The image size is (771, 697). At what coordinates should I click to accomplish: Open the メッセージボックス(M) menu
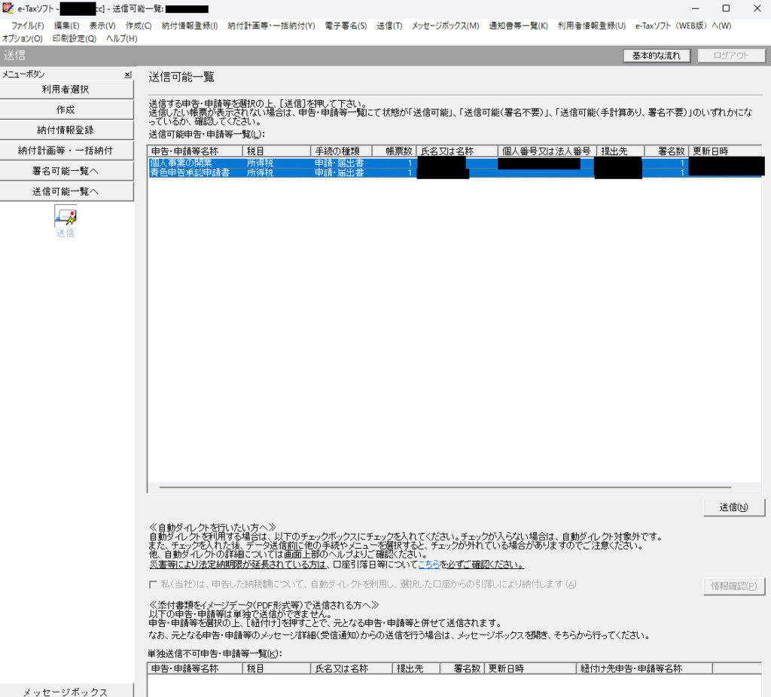point(445,26)
